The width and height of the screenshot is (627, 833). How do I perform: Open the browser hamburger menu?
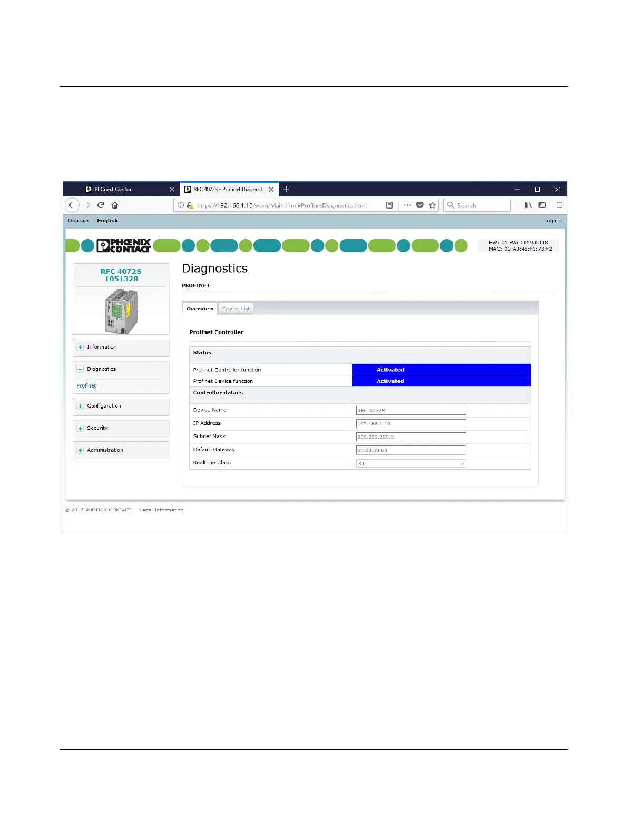point(560,205)
